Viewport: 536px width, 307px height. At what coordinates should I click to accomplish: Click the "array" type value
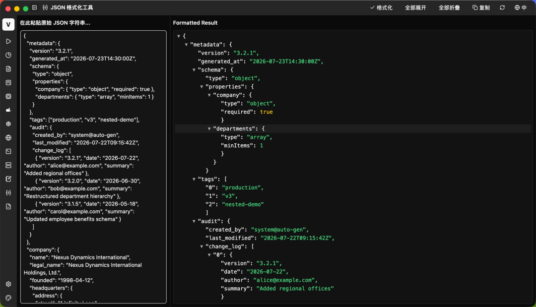click(258, 137)
